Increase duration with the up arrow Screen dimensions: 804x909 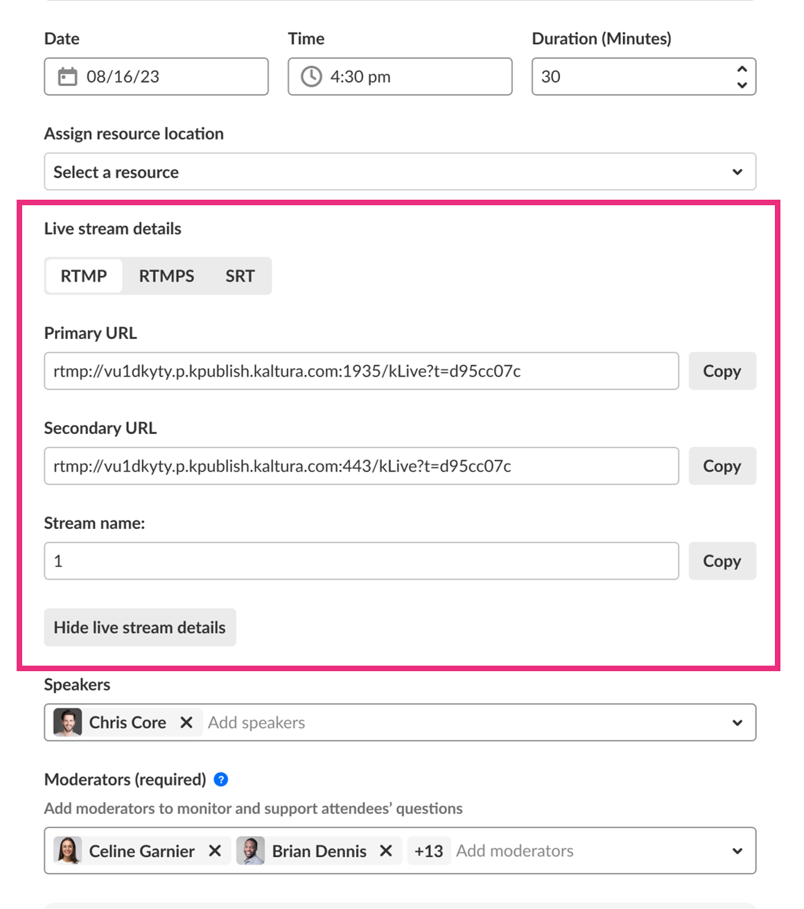point(742,69)
